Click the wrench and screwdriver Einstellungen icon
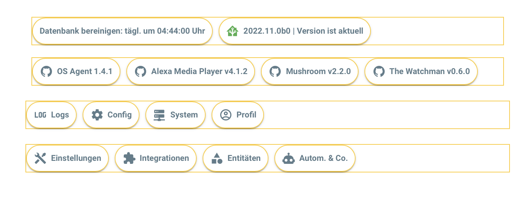Screen dimensions: 526x208 tap(40, 158)
